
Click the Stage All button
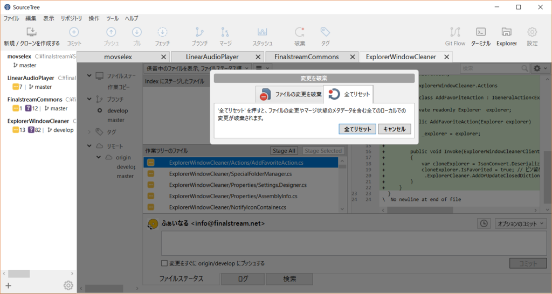284,151
